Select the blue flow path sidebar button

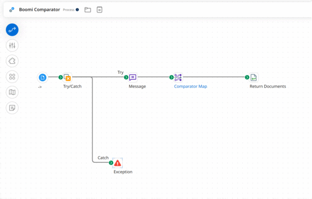pos(12,30)
